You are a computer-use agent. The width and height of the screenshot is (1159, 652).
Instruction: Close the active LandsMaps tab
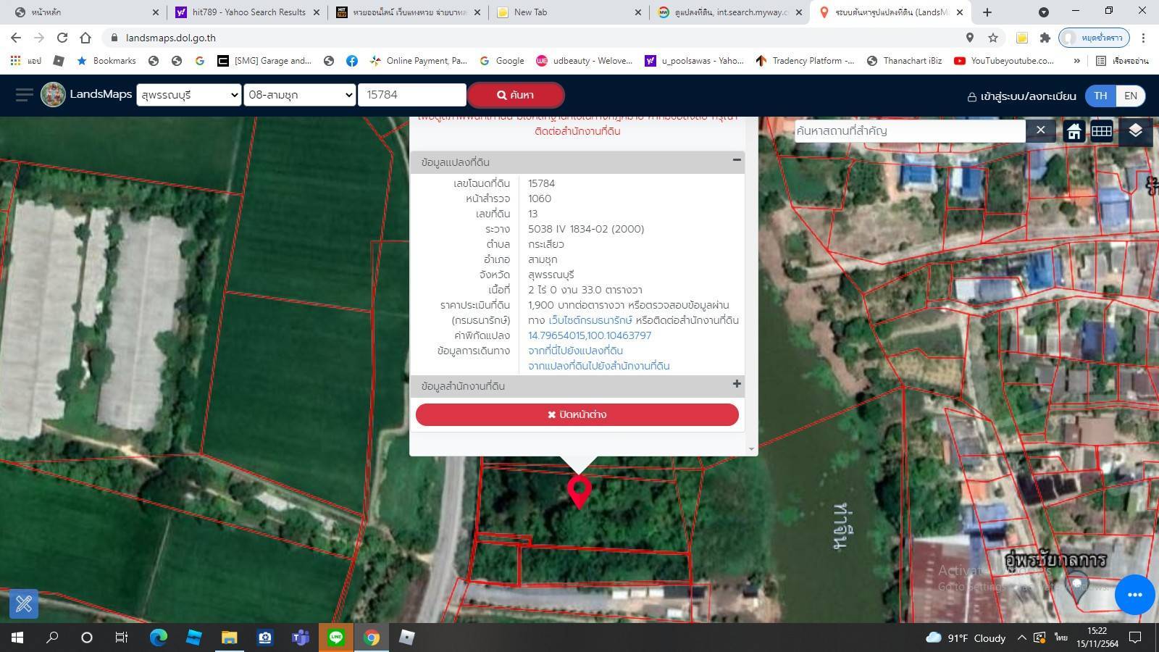point(960,12)
